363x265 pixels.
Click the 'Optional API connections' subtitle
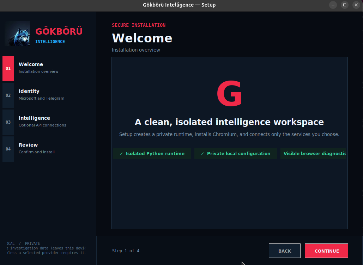(x=42, y=125)
